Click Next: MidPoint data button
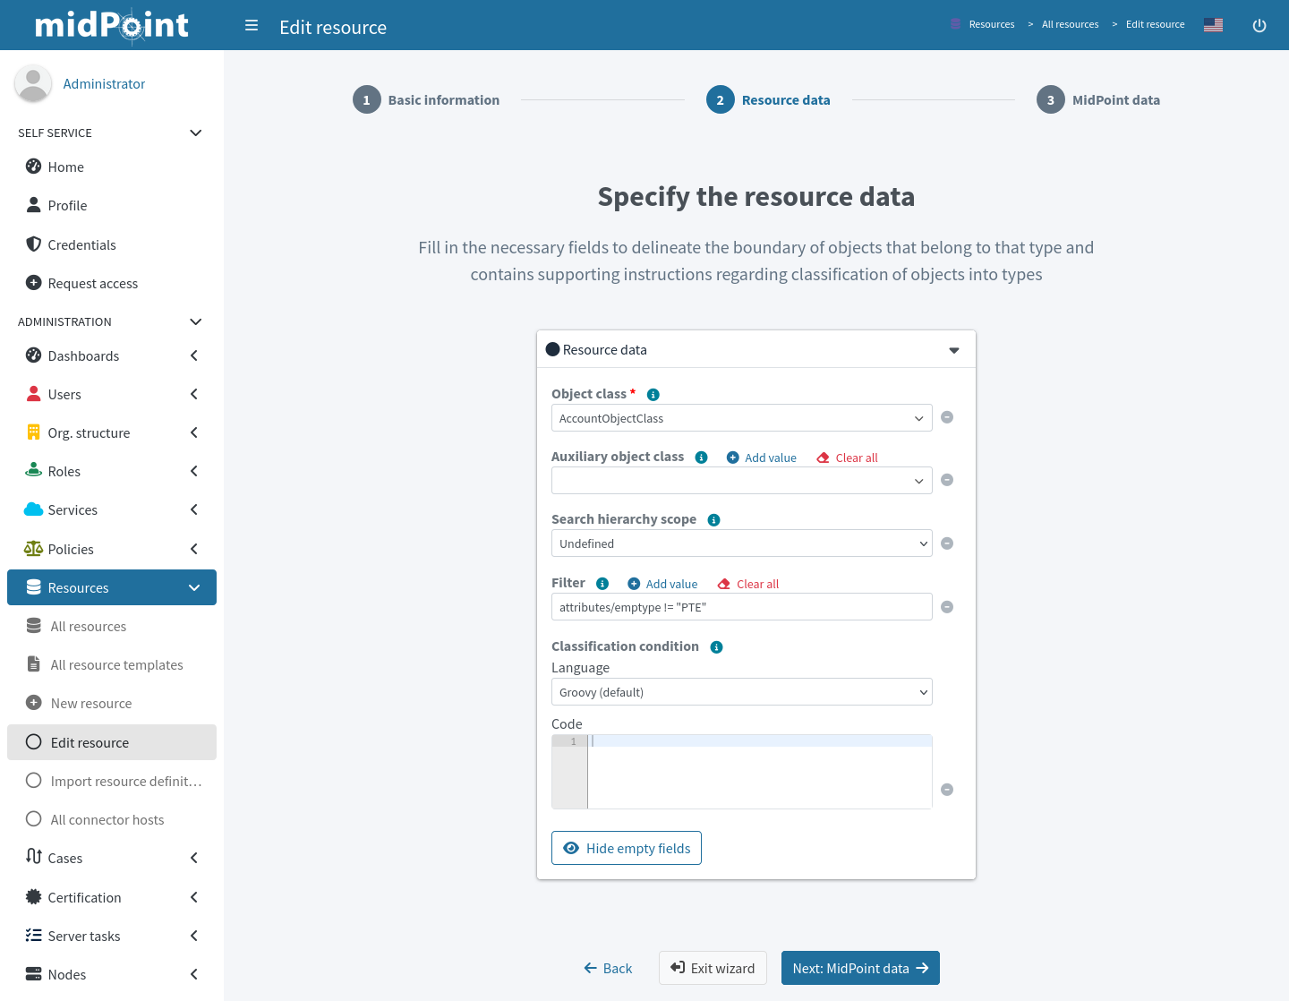The width and height of the screenshot is (1289, 1001). click(x=860, y=968)
